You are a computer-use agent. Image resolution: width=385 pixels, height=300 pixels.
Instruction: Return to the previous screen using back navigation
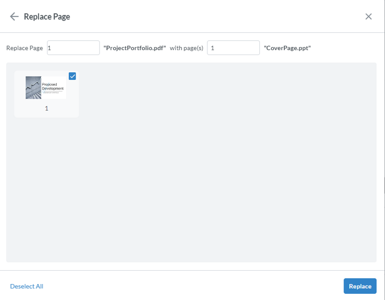[14, 16]
